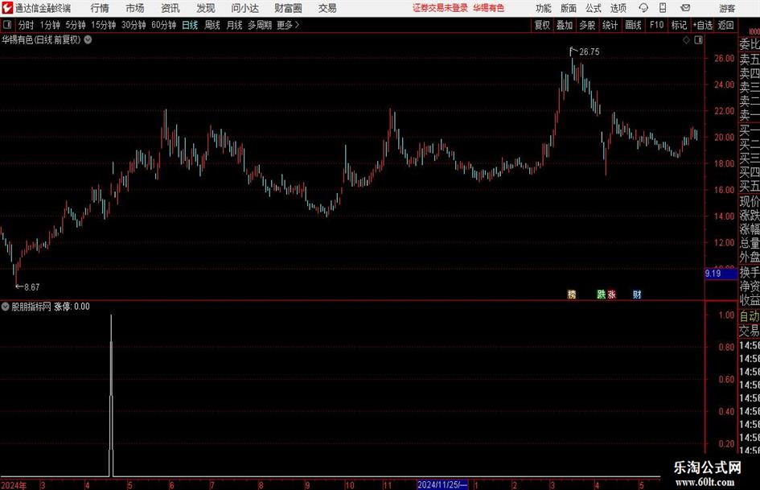Screen dimensions: 760x490
Task: Switch to 30分钟 period tab
Action: (x=134, y=25)
